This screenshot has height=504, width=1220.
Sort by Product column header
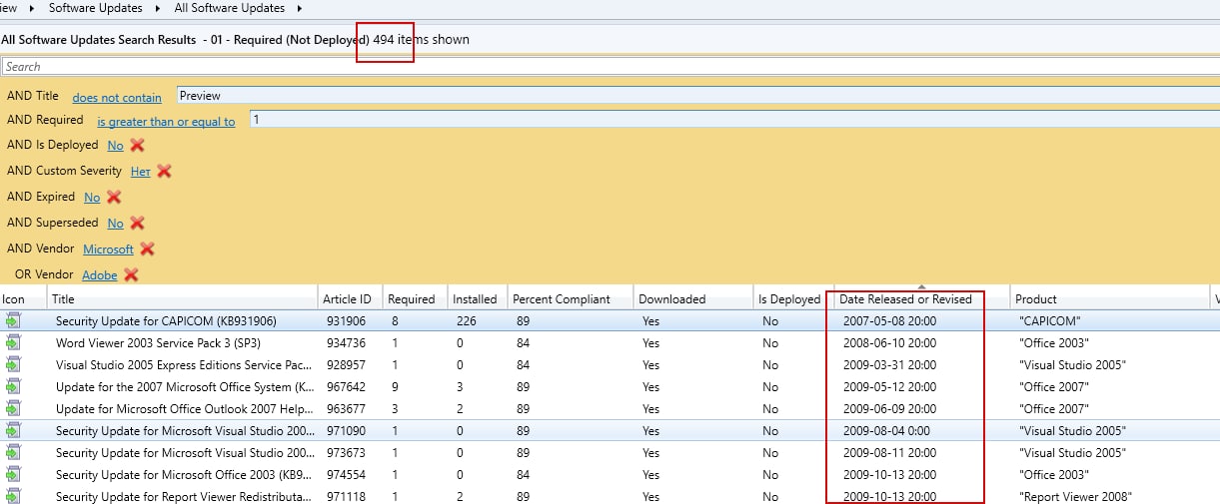point(1110,298)
